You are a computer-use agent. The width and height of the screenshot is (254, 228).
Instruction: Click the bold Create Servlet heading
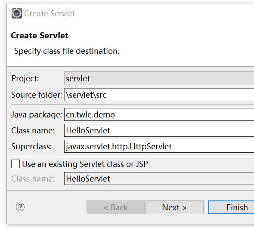[40, 35]
